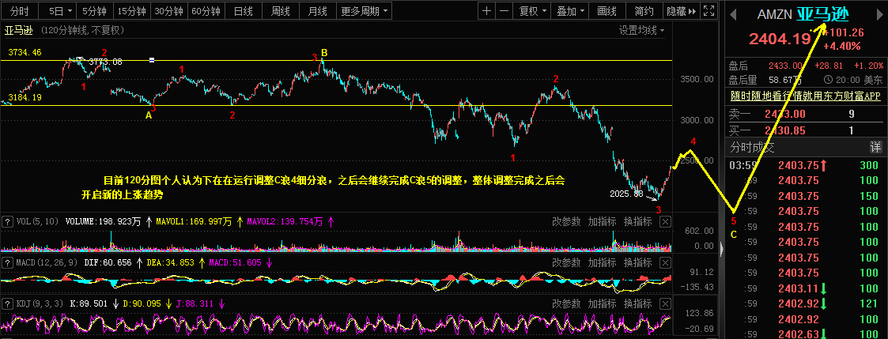The image size is (888, 339).
Task: Switch to 日线 daily chart
Action: [244, 10]
